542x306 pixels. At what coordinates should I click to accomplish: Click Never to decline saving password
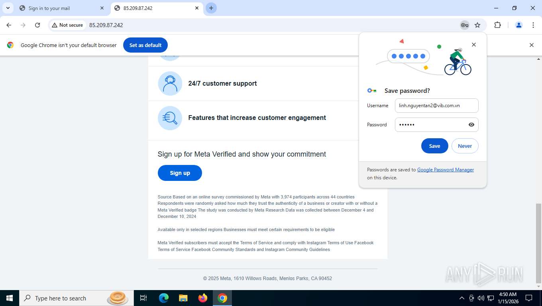click(x=465, y=146)
